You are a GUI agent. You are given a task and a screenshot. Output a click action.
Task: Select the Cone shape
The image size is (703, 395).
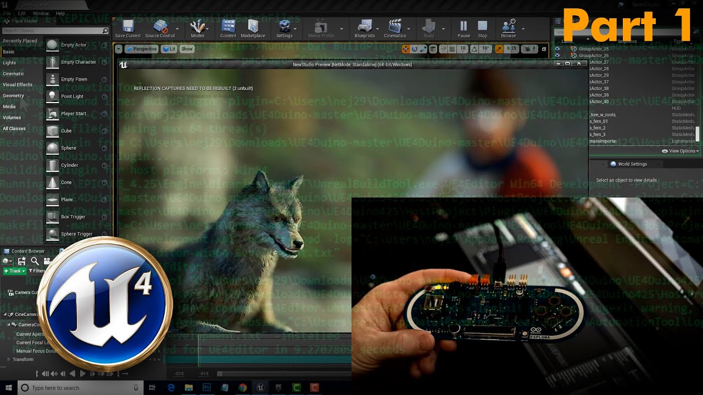pyautogui.click(x=77, y=182)
